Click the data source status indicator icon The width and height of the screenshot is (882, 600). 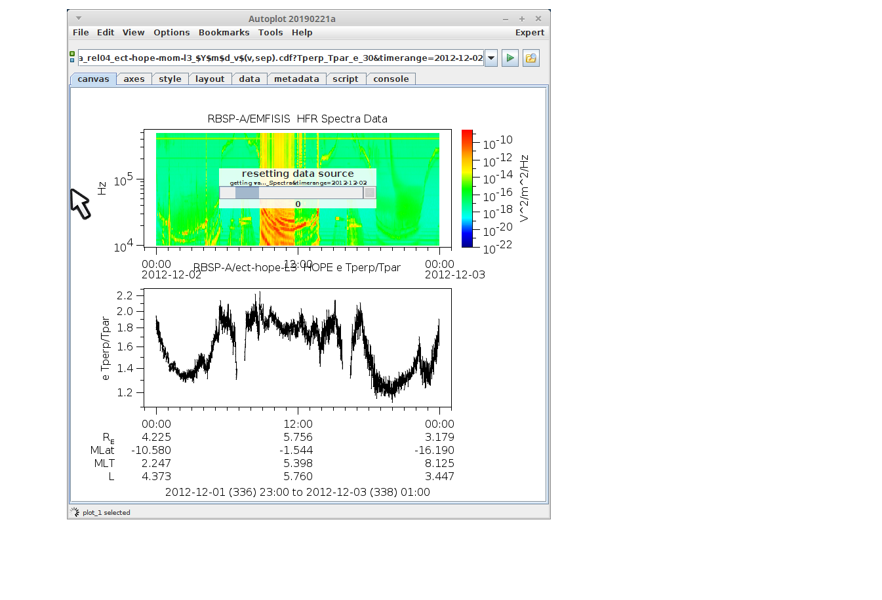click(72, 57)
